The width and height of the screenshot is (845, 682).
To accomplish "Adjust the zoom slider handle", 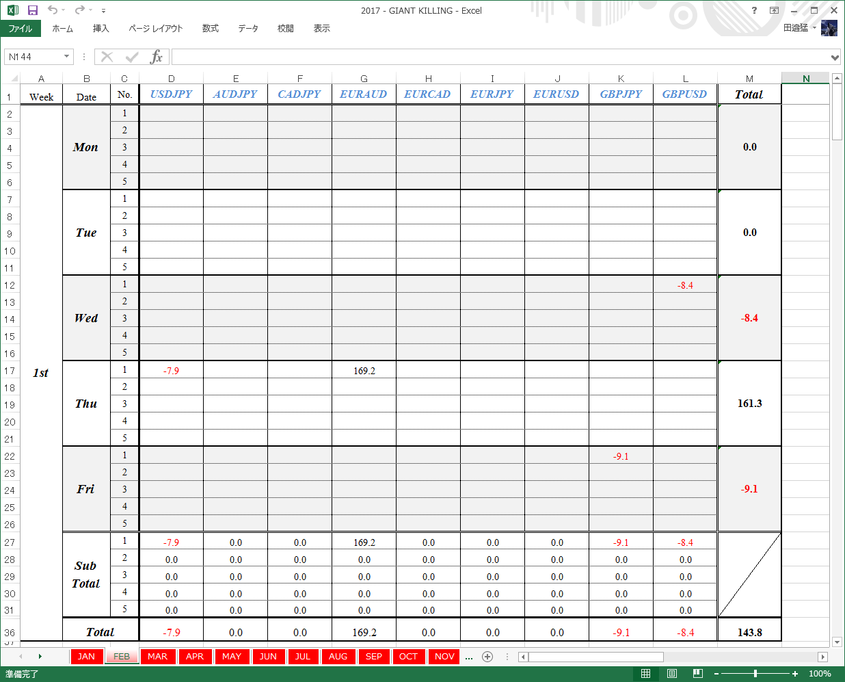I will [755, 674].
